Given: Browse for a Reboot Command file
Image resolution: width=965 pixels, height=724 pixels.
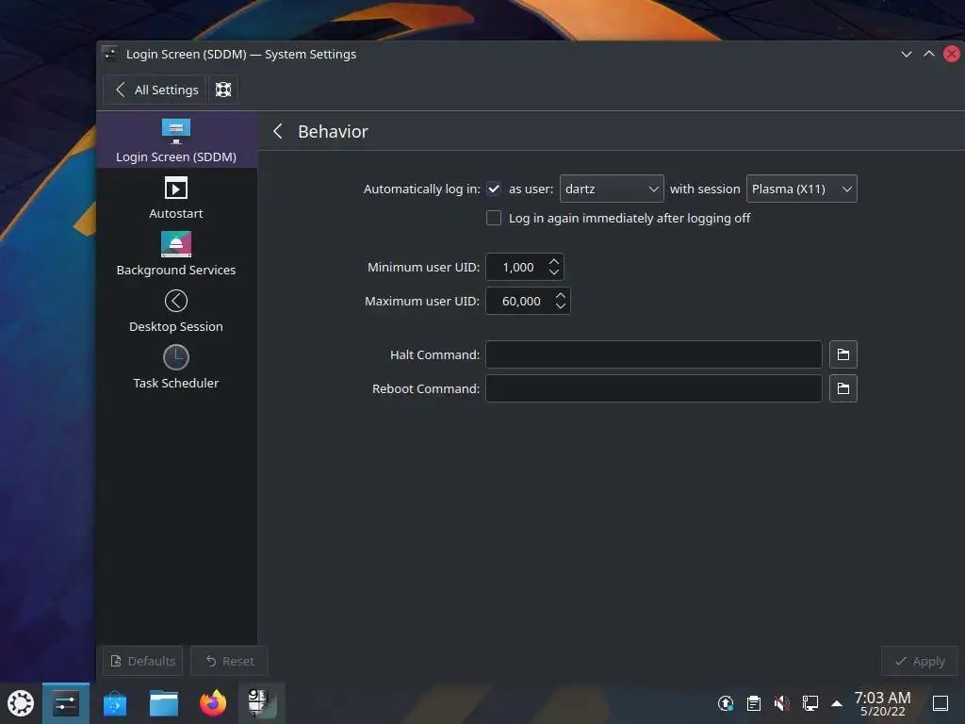Looking at the screenshot, I should (x=843, y=388).
